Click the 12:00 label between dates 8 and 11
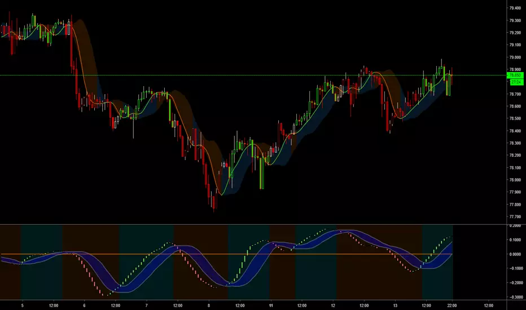Viewport: 526px width, 310px height. [x=240, y=305]
